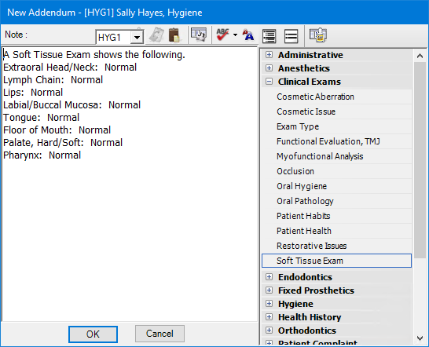Open the font size AA tool

[x=248, y=35]
